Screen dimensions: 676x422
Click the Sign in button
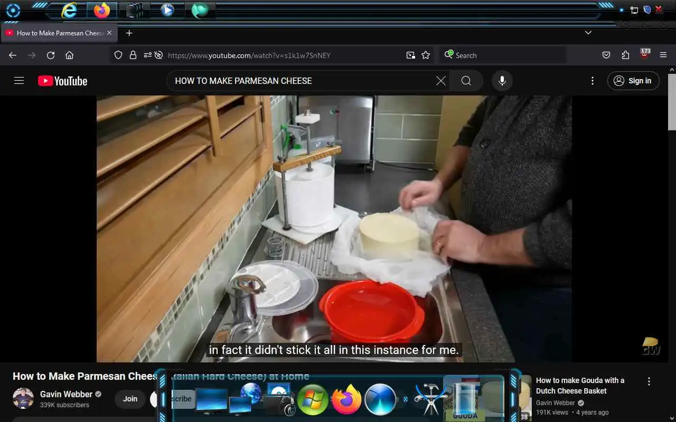click(633, 81)
